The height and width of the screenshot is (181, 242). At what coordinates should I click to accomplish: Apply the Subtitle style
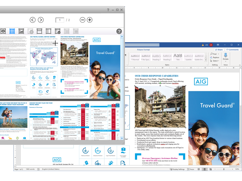pyautogui.click(x=188, y=57)
